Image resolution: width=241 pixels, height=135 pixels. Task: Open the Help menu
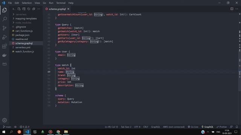71,3
